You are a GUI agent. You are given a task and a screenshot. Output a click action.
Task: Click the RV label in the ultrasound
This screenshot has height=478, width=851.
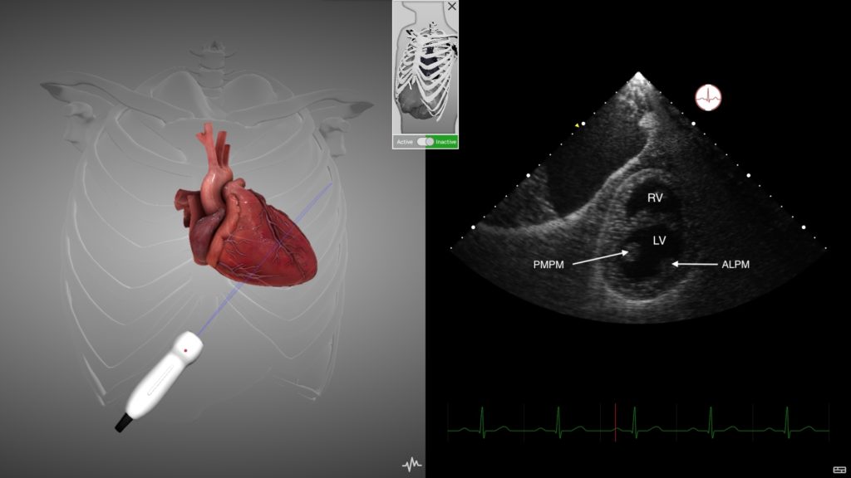(x=655, y=198)
